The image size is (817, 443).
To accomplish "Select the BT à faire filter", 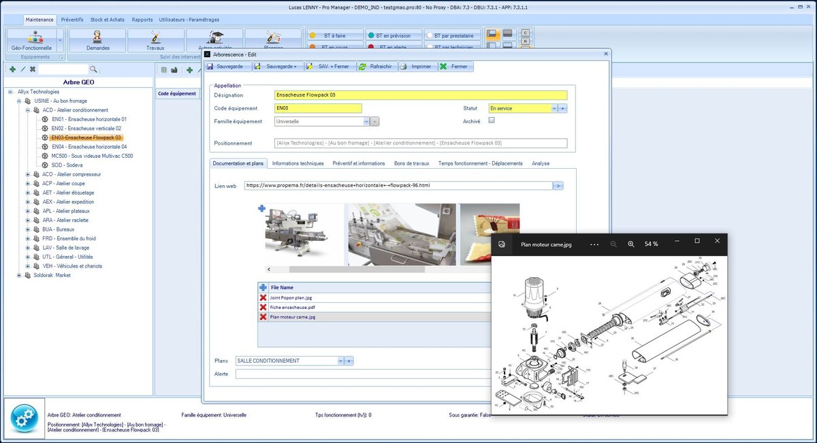I will pyautogui.click(x=334, y=35).
